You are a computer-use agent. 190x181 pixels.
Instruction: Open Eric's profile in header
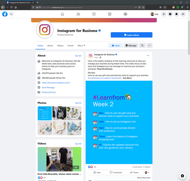click(x=154, y=14)
